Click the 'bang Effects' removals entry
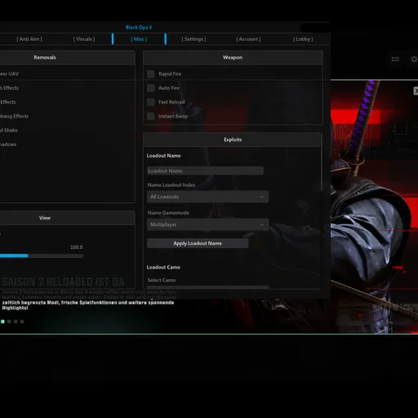Screen dimensions: 418x418 (x=14, y=116)
